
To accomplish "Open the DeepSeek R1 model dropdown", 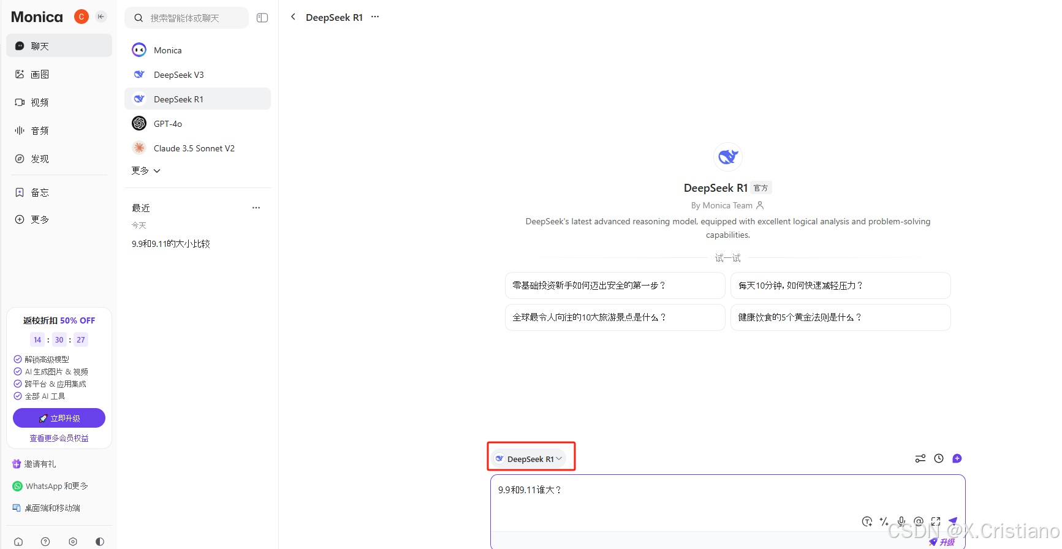I will pyautogui.click(x=529, y=459).
